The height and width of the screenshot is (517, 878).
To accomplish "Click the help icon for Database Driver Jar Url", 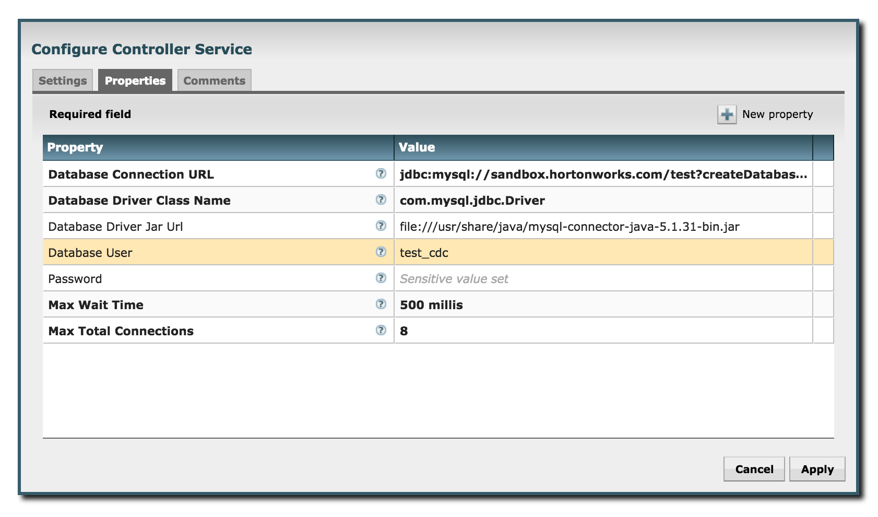I will point(381,227).
